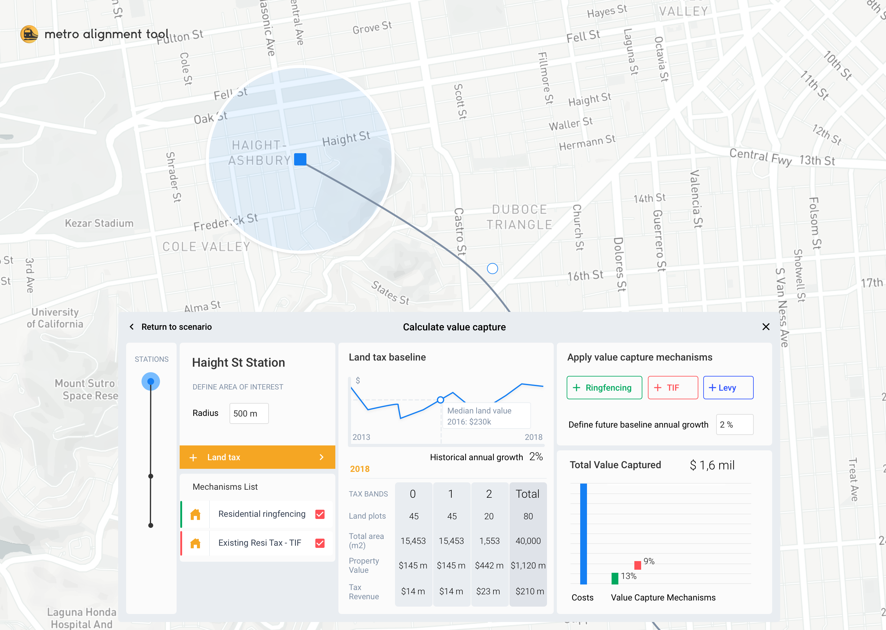Click the house icon beside Residential ringfencing
886x630 pixels.
pos(196,514)
